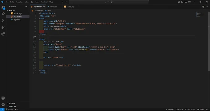Open the Source Control view
This screenshot has width=210, height=111.
pos(3,21)
